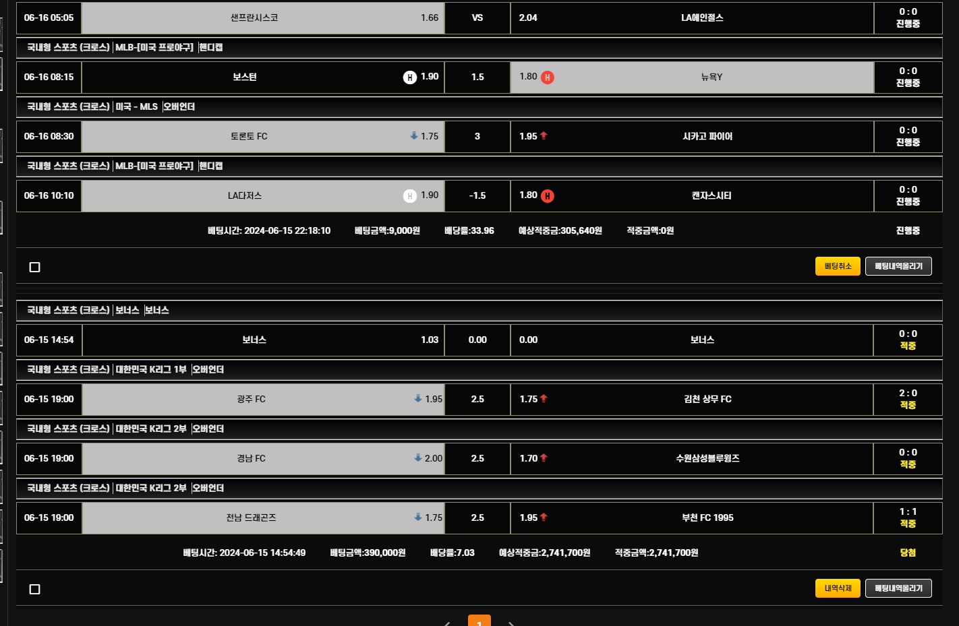Click the white H icon in LA다저스 cell
959x626 pixels.
tap(409, 196)
